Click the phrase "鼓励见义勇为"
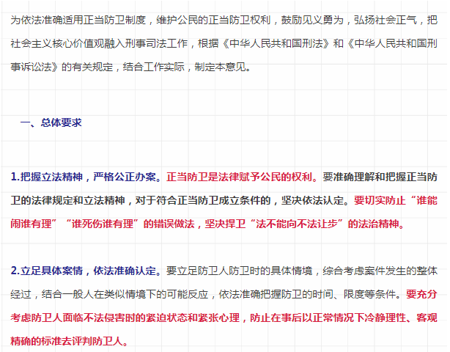Viewport: 450px width, 352px height. (x=312, y=20)
